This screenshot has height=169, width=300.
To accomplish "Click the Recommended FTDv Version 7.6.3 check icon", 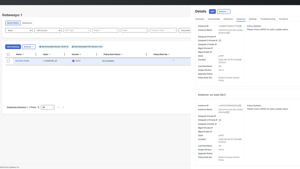I will [73, 47].
